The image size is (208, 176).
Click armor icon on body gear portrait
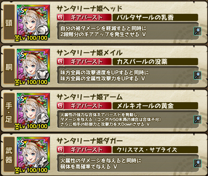[43, 74]
